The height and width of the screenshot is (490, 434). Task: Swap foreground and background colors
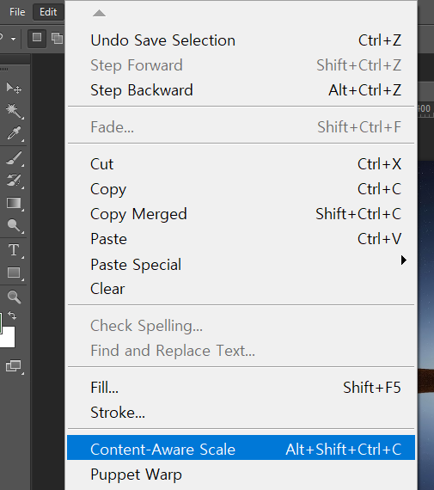[x=12, y=315]
